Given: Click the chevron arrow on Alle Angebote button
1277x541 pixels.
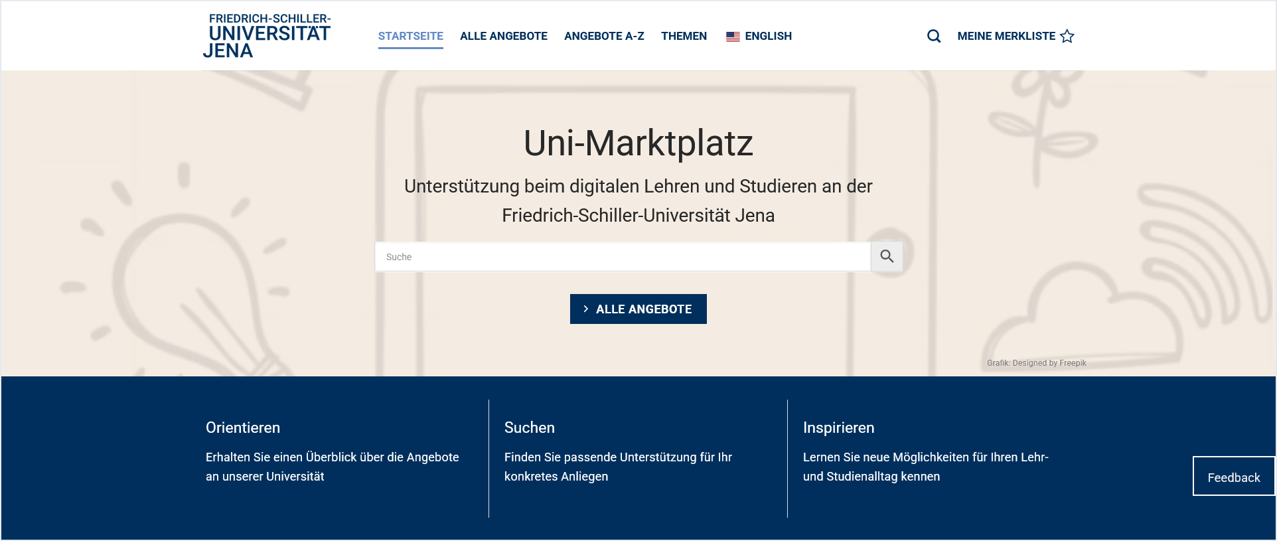Looking at the screenshot, I should pyautogui.click(x=585, y=309).
